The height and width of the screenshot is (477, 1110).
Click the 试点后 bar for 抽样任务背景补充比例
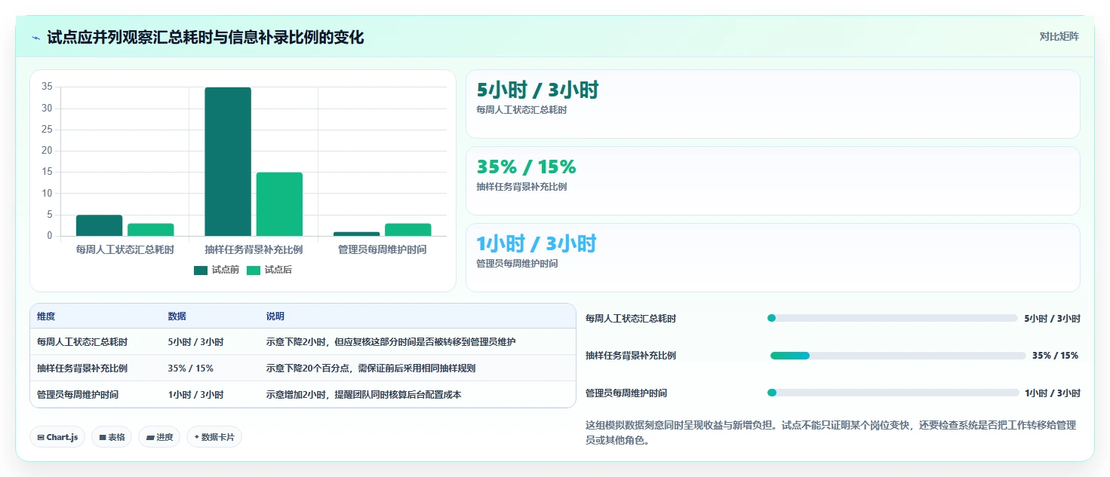279,204
